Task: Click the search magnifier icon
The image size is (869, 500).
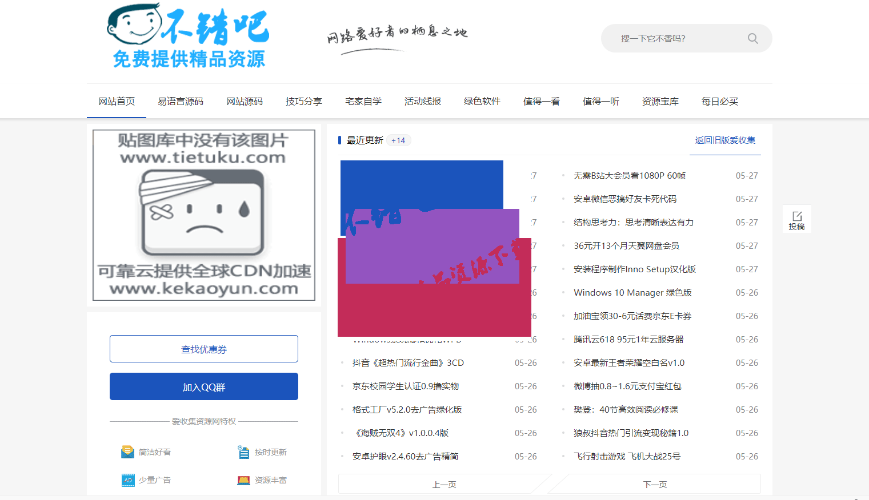Action: 752,38
